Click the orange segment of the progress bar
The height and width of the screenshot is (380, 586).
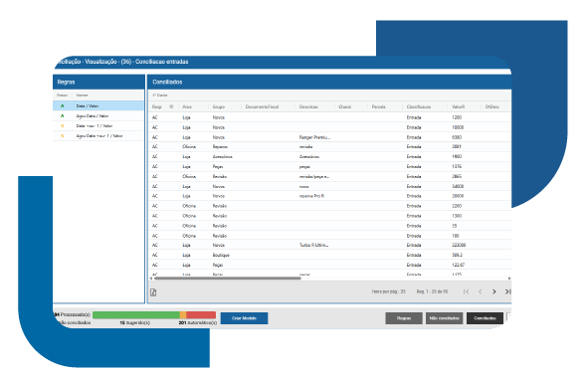coord(183,315)
